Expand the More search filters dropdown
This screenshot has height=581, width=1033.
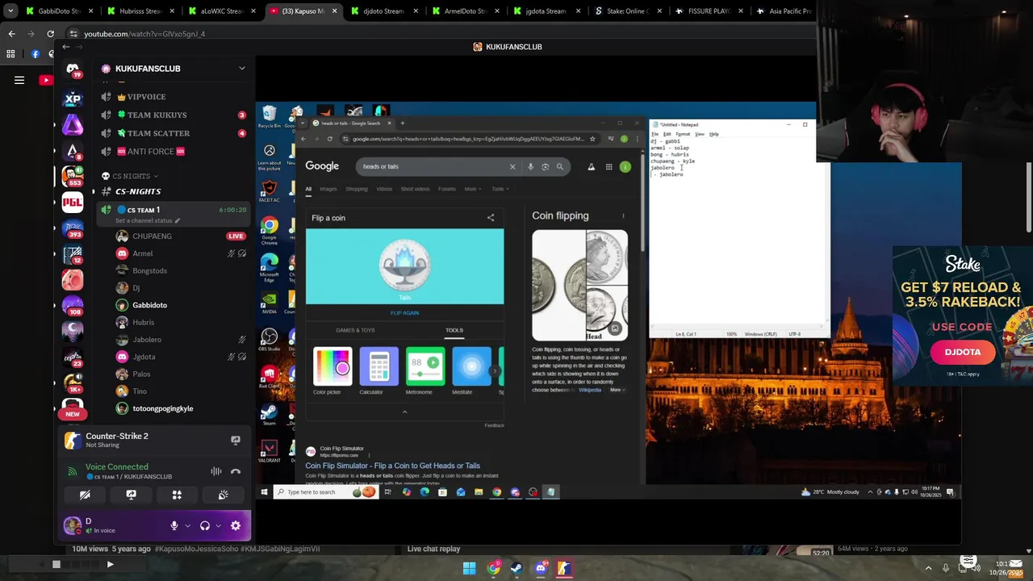coord(472,189)
